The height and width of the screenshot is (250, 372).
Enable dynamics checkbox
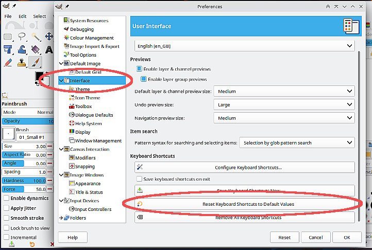[7, 198]
